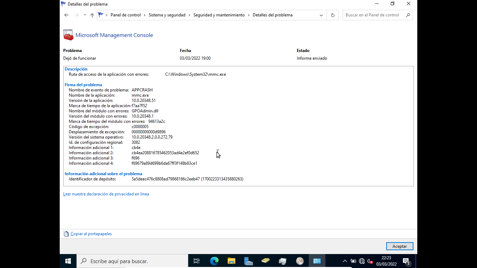
Task: Click the Back navigation arrow
Action: tap(66, 15)
